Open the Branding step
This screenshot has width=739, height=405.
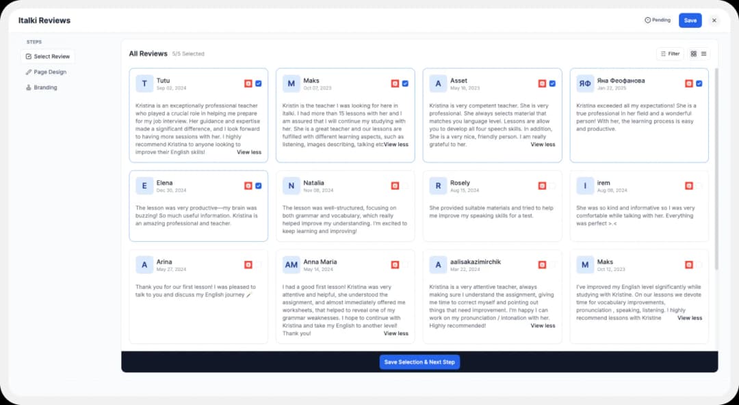pos(44,87)
